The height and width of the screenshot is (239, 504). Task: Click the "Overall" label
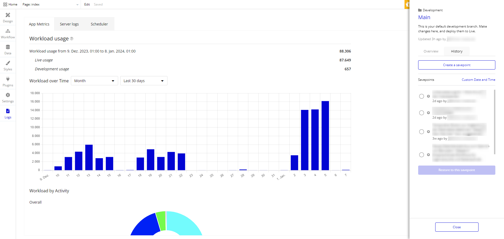35,202
